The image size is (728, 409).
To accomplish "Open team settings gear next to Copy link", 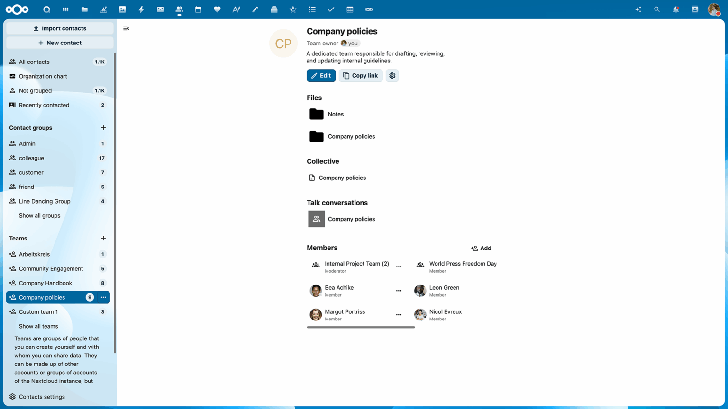I will coord(392,75).
